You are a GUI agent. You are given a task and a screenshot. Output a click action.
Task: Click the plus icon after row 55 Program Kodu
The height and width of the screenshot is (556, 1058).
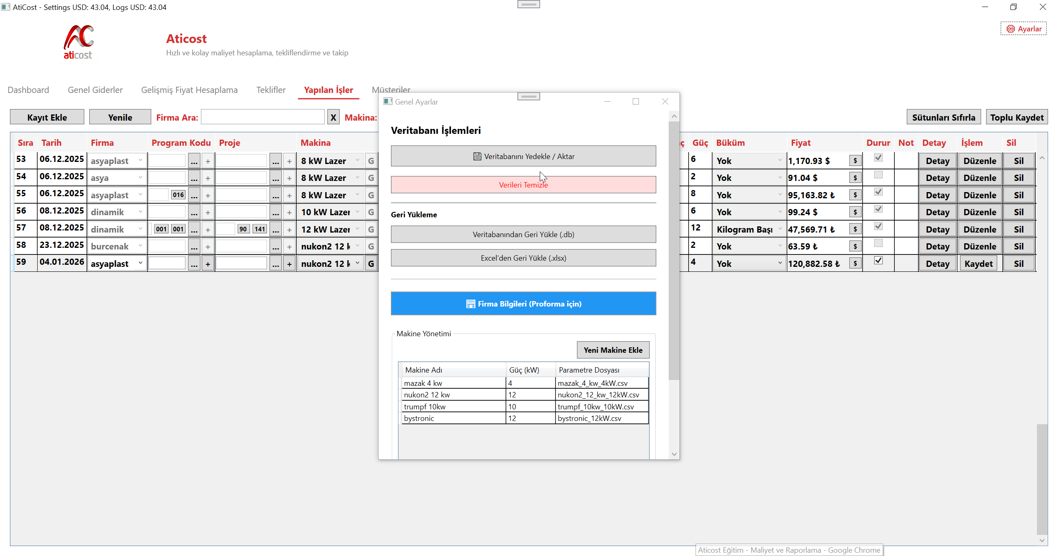pyautogui.click(x=208, y=195)
